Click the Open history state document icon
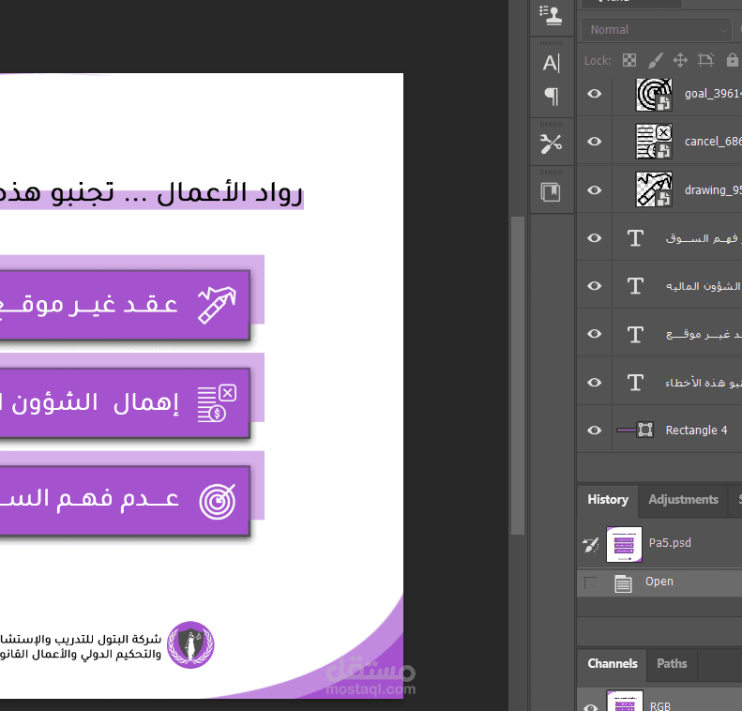The image size is (742, 711). click(x=623, y=583)
